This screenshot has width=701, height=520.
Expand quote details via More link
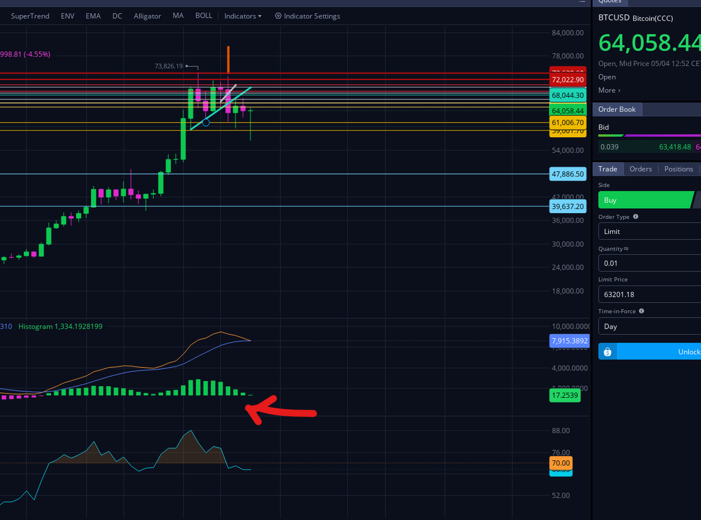coord(608,90)
